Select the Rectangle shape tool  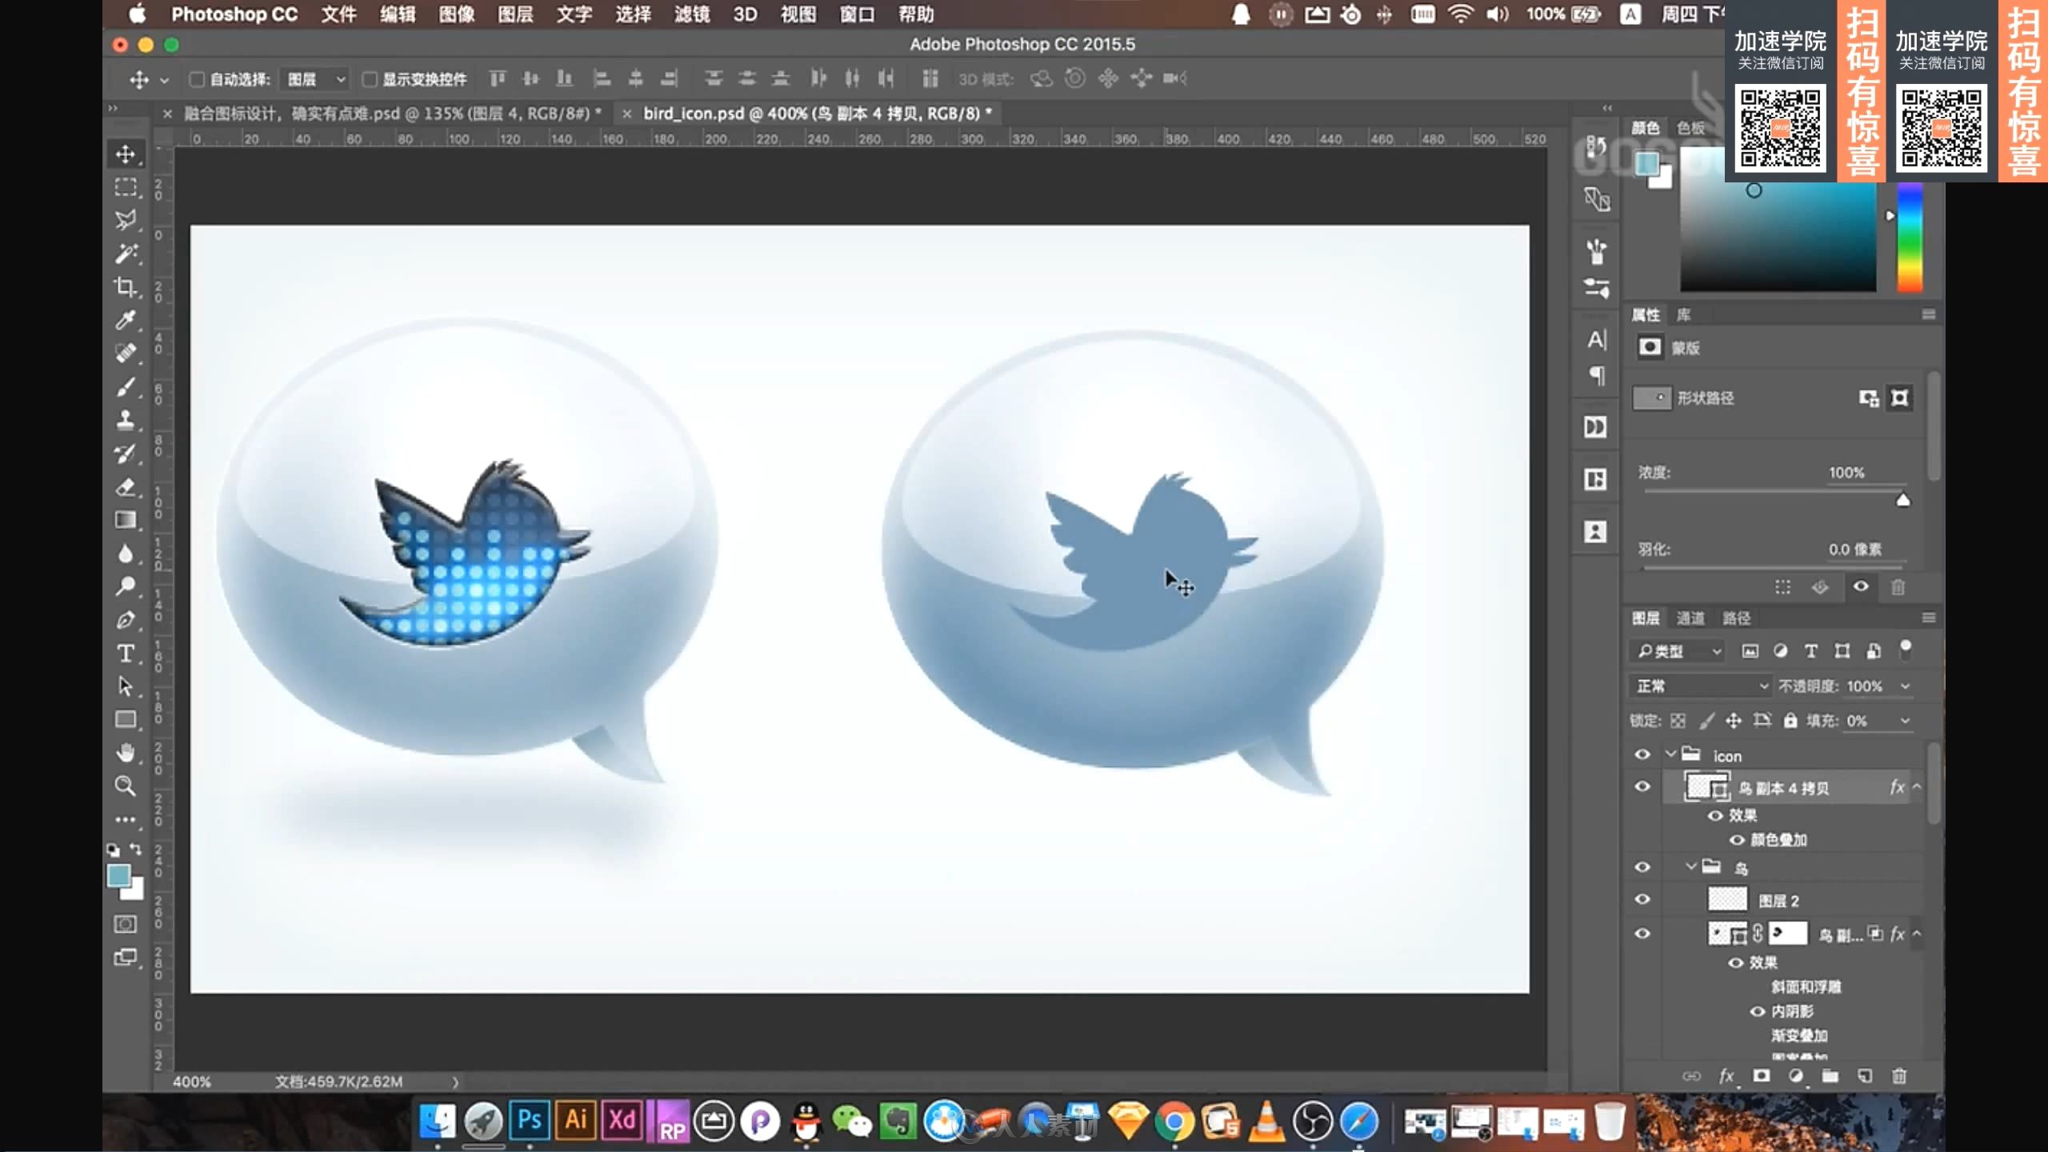click(126, 719)
